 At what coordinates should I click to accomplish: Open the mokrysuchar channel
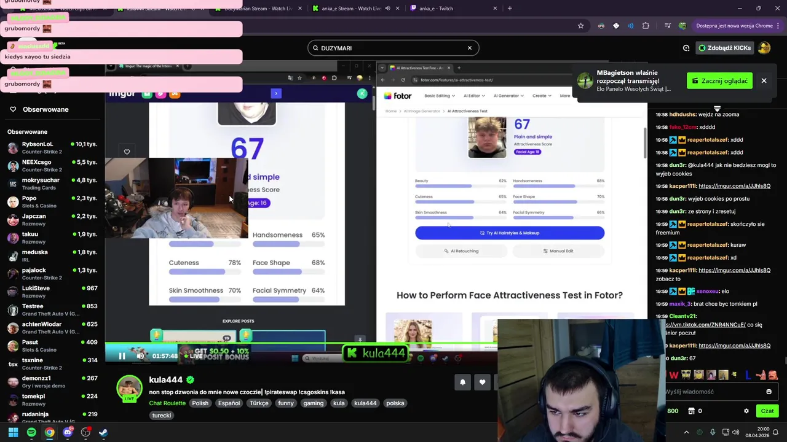pos(52,184)
